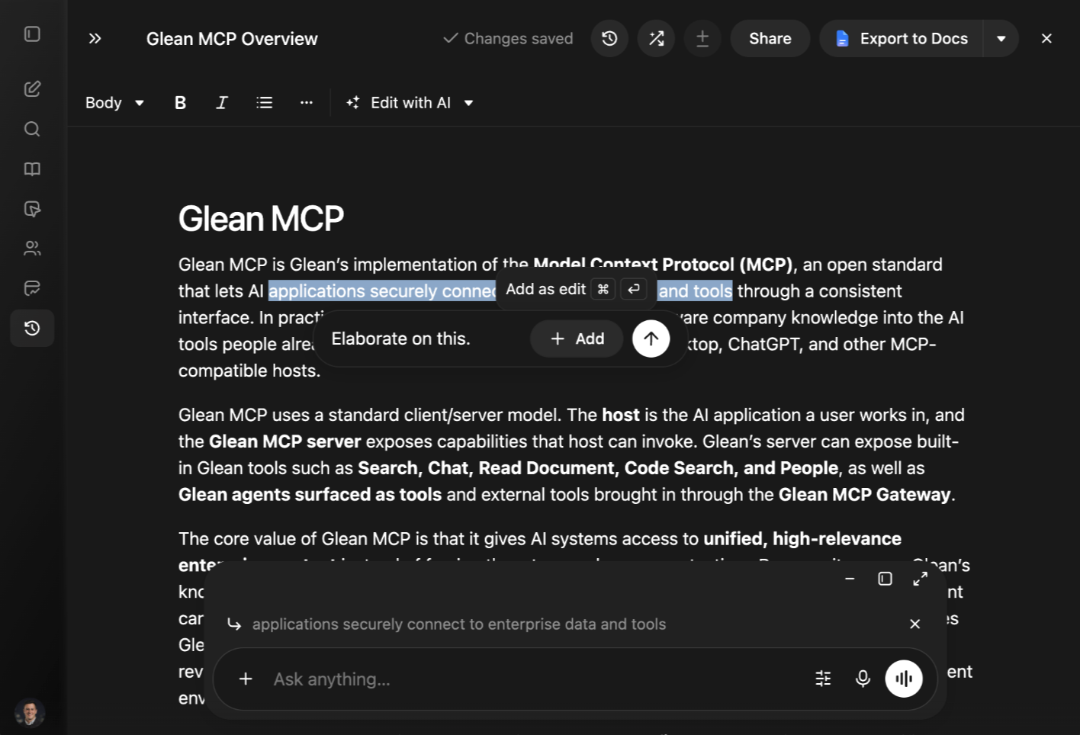Open the Edit with AI dropdown
The height and width of the screenshot is (735, 1080).
click(x=410, y=102)
